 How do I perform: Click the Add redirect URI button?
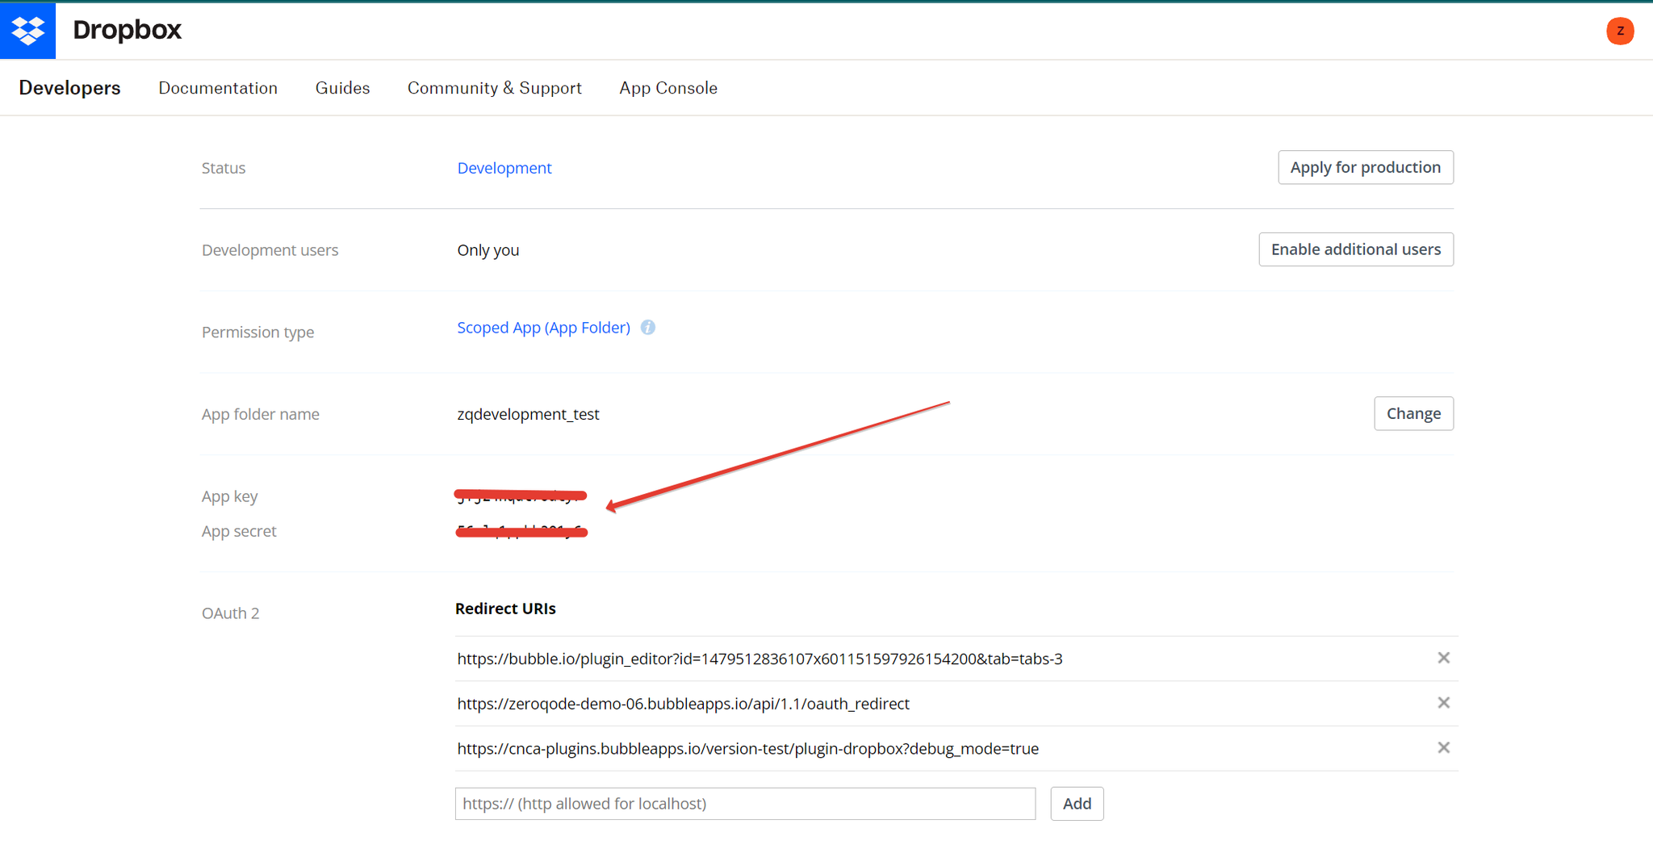coord(1077,804)
